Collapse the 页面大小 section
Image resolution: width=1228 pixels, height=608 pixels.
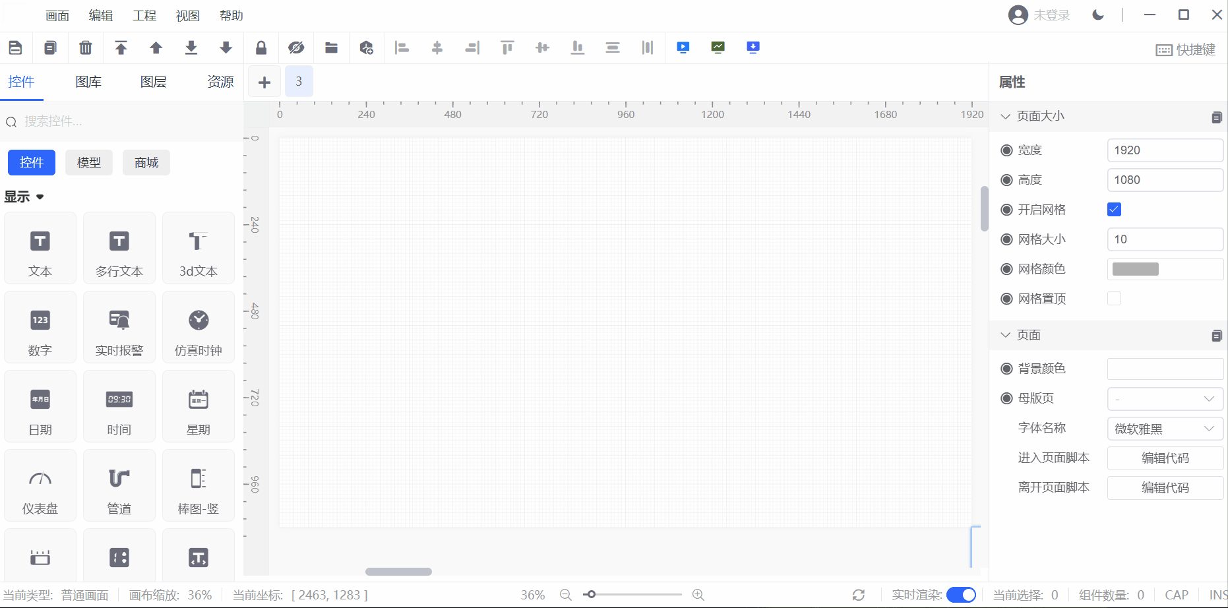tap(1006, 116)
